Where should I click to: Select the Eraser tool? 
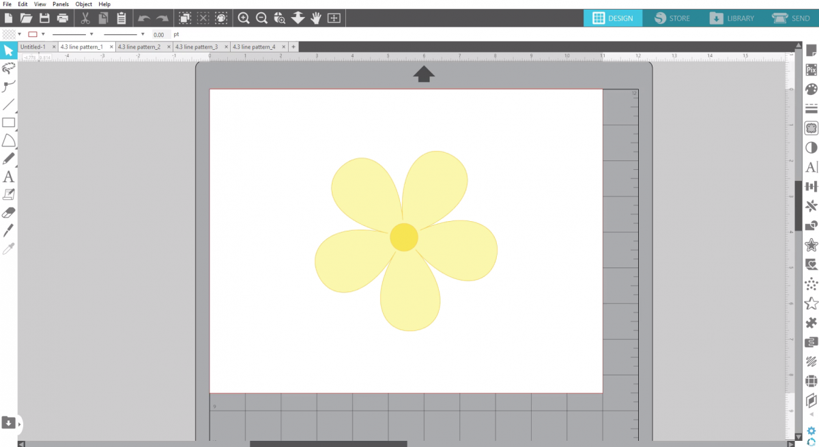[x=8, y=212]
